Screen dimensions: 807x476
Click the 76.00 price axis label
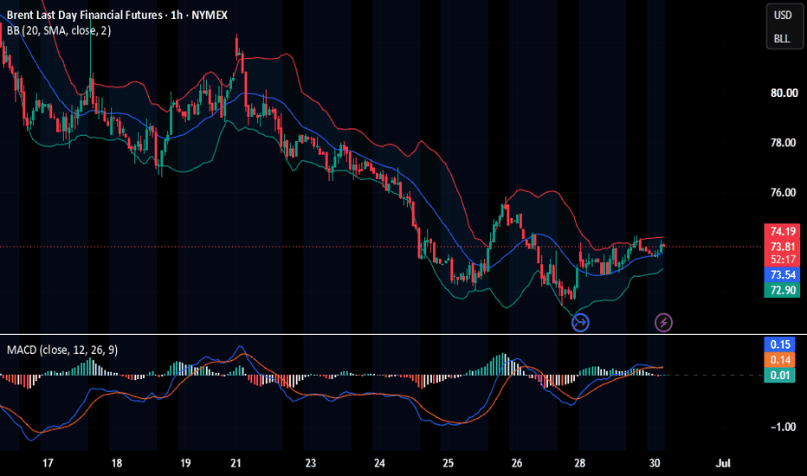(784, 192)
